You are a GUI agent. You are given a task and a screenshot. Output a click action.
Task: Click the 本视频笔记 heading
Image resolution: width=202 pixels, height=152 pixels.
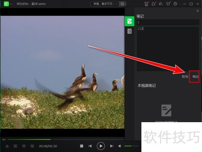click(147, 85)
